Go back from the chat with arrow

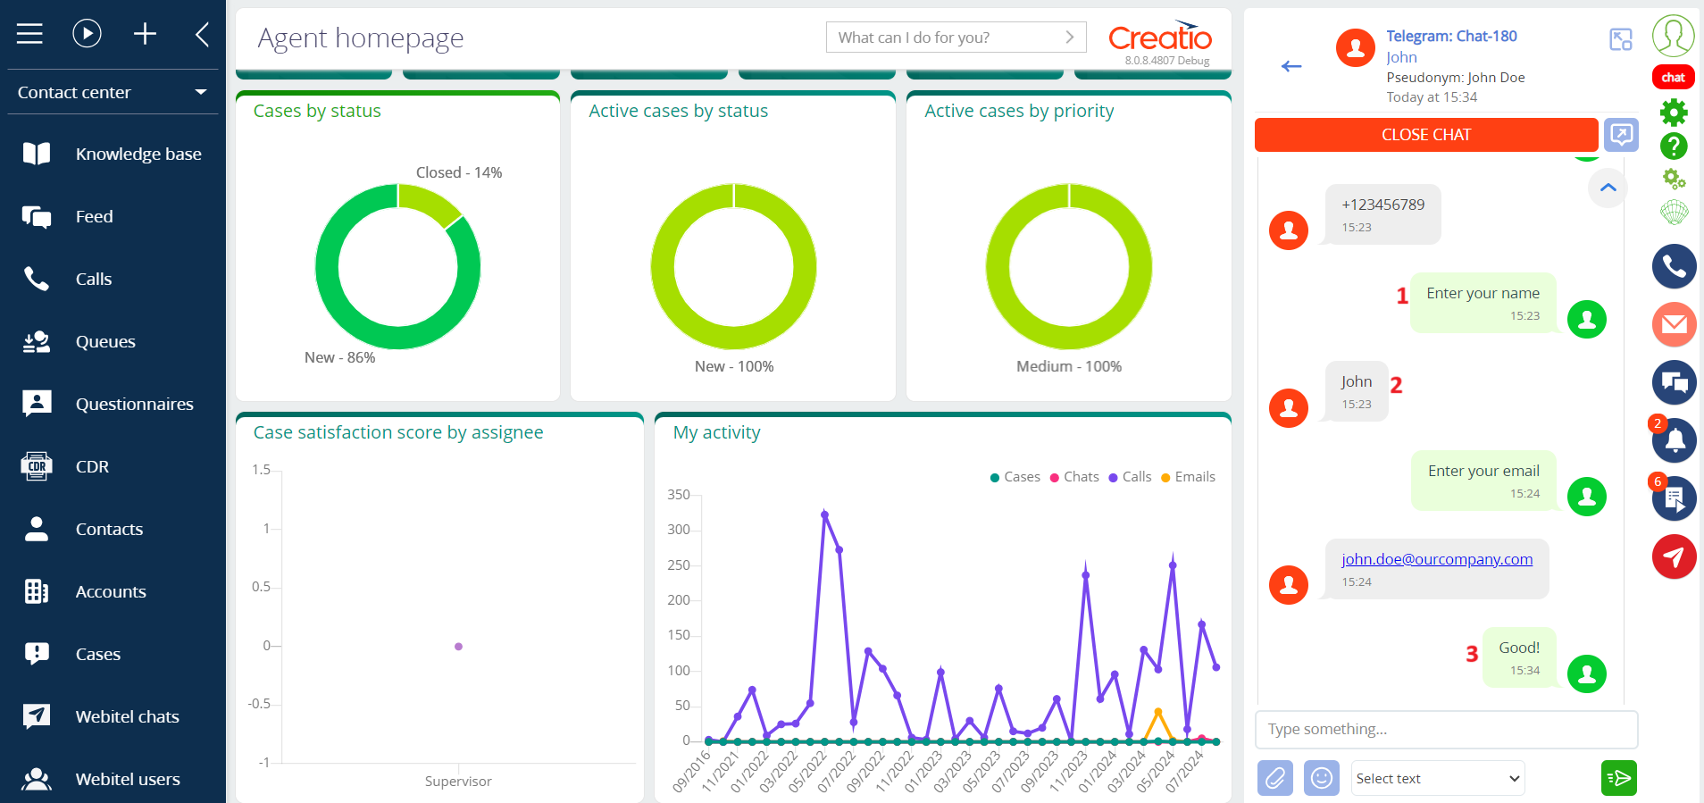(x=1291, y=66)
